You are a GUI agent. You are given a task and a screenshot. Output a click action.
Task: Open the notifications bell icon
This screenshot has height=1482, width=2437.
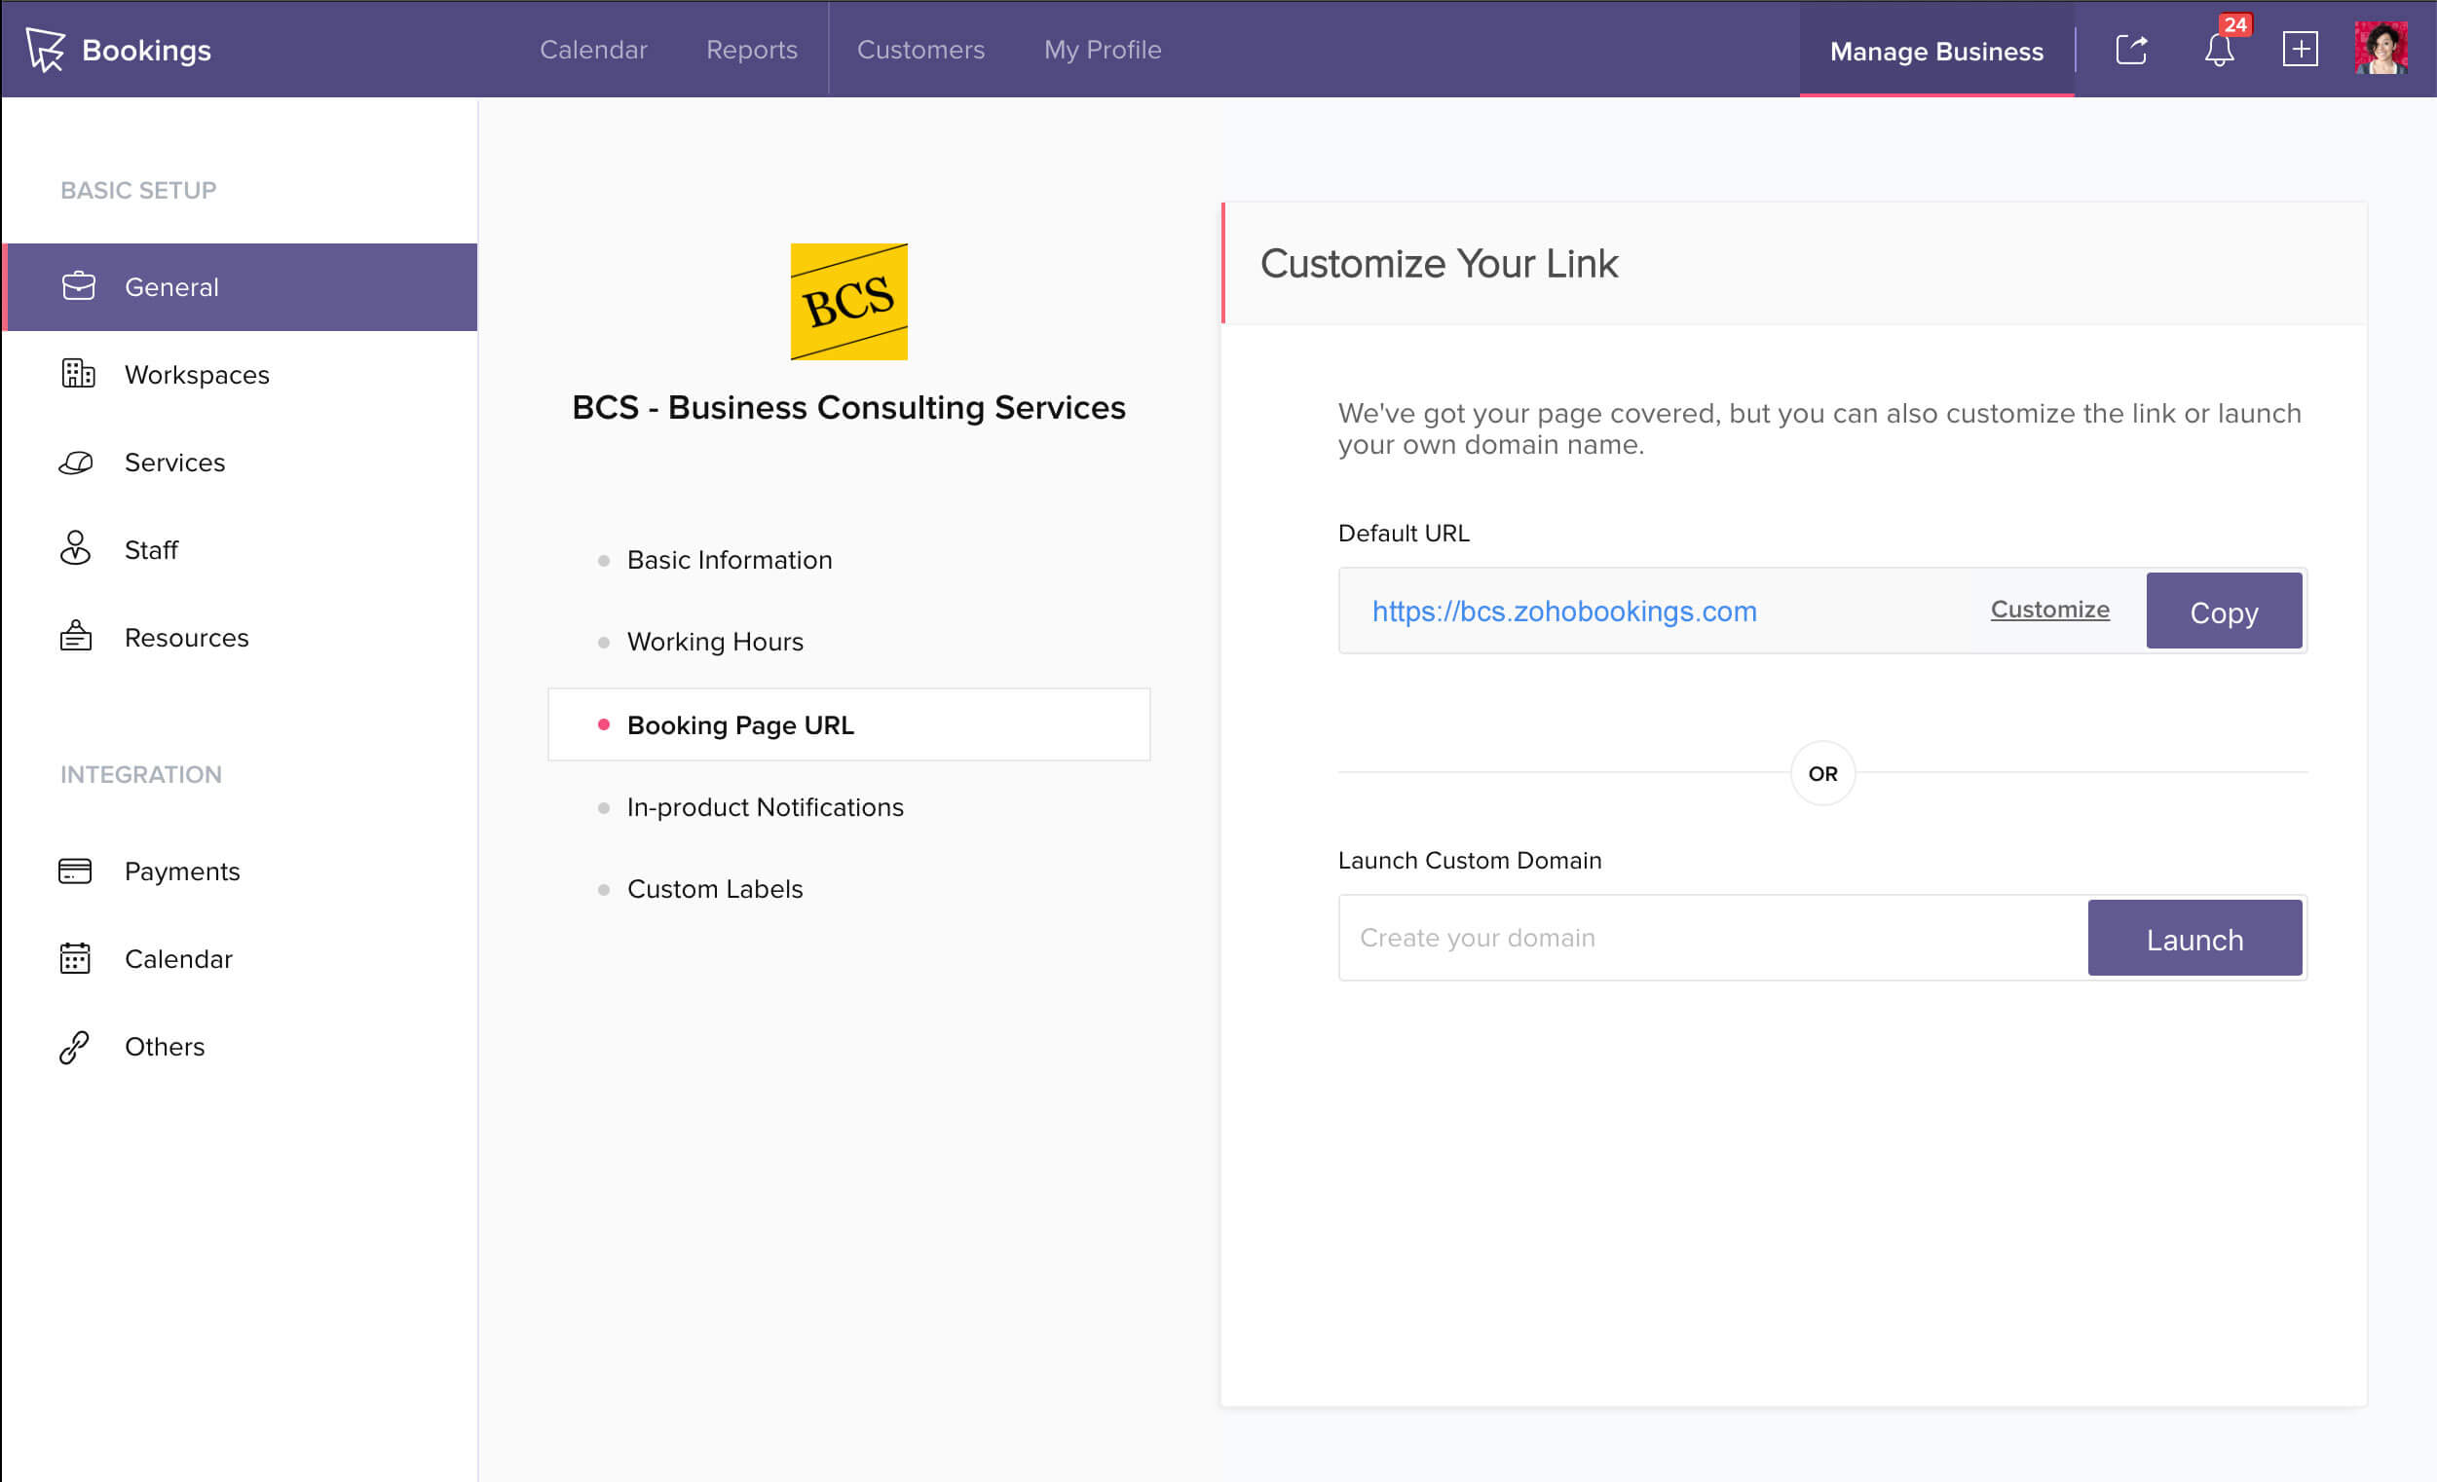[x=2219, y=50]
